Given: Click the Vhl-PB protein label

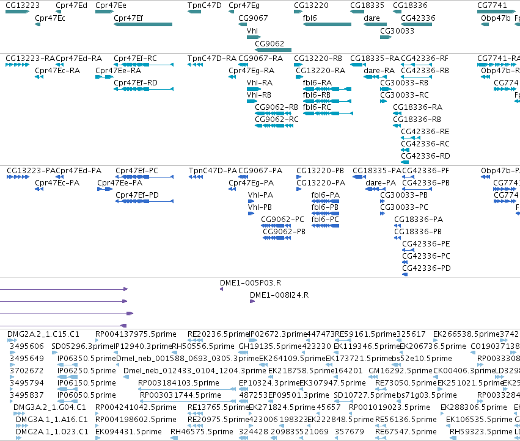Looking at the screenshot, I should click(x=260, y=207).
